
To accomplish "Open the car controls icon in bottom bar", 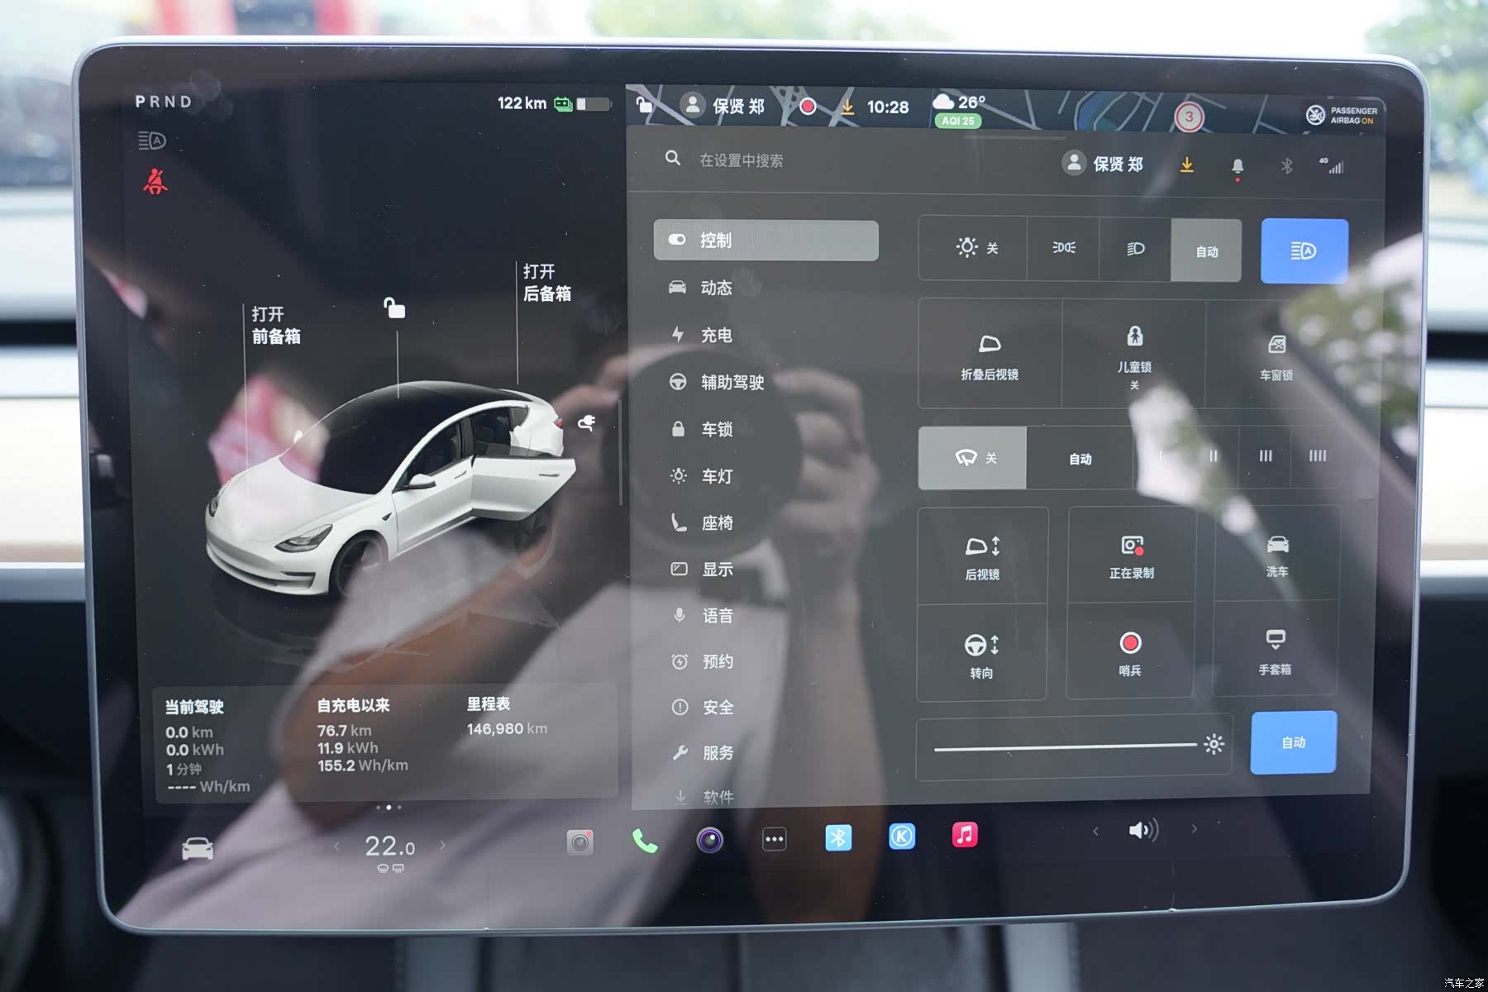I will (x=198, y=849).
